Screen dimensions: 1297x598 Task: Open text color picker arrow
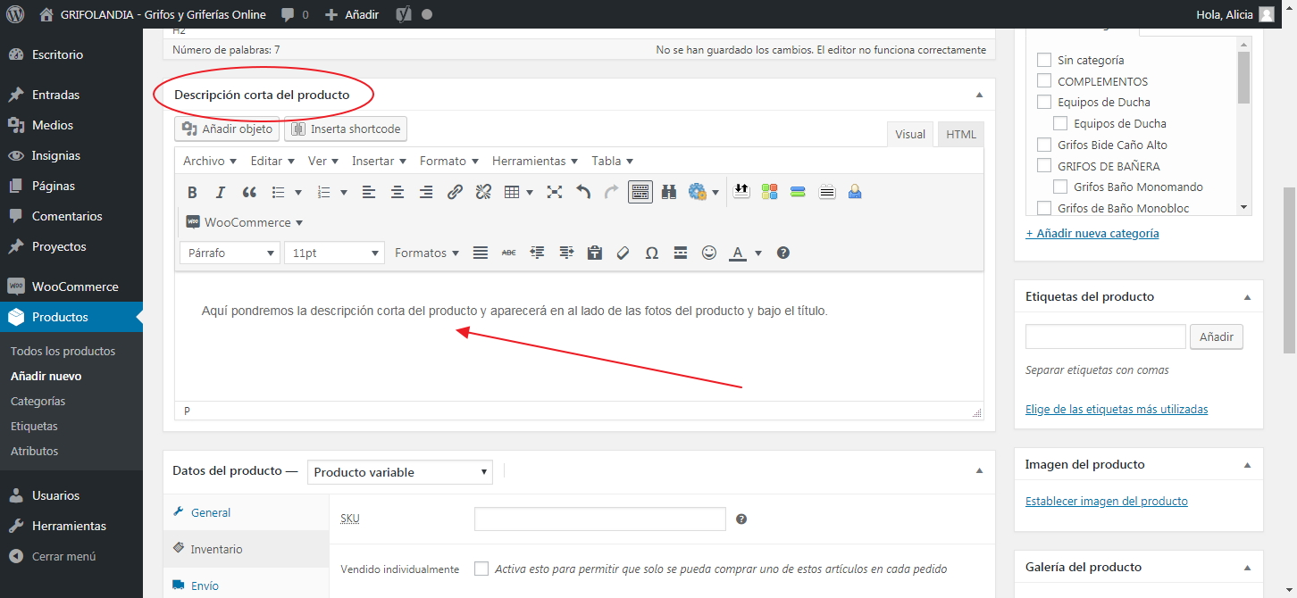(x=758, y=253)
